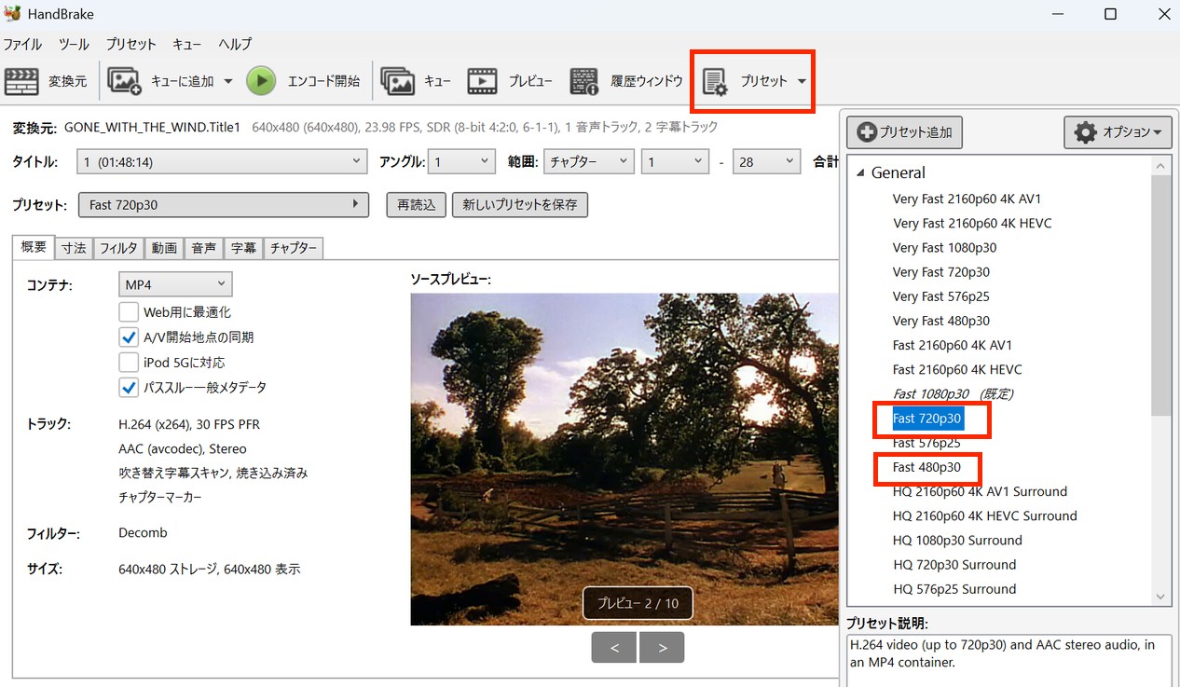Select HQ 2160p60 4K AV1 Surround preset
Image resolution: width=1180 pixels, height=687 pixels.
(x=980, y=491)
